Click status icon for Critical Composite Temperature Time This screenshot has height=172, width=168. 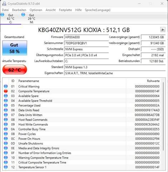pos(6,162)
